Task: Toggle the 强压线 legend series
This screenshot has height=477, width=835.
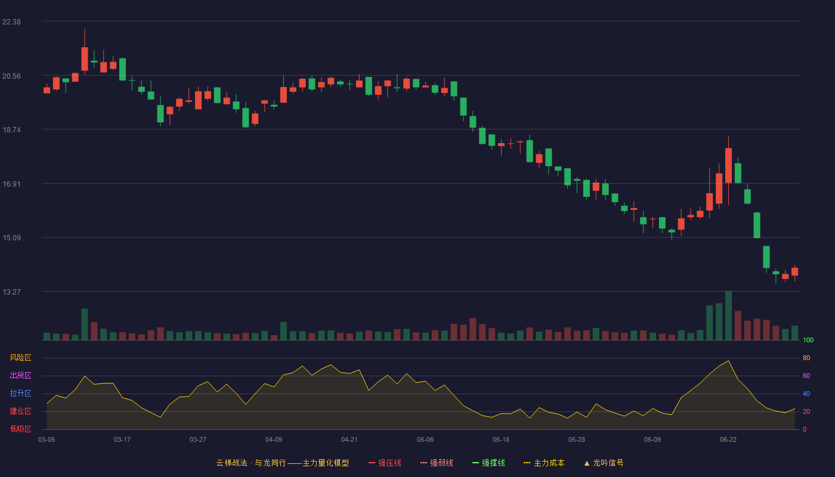Action: (x=385, y=463)
